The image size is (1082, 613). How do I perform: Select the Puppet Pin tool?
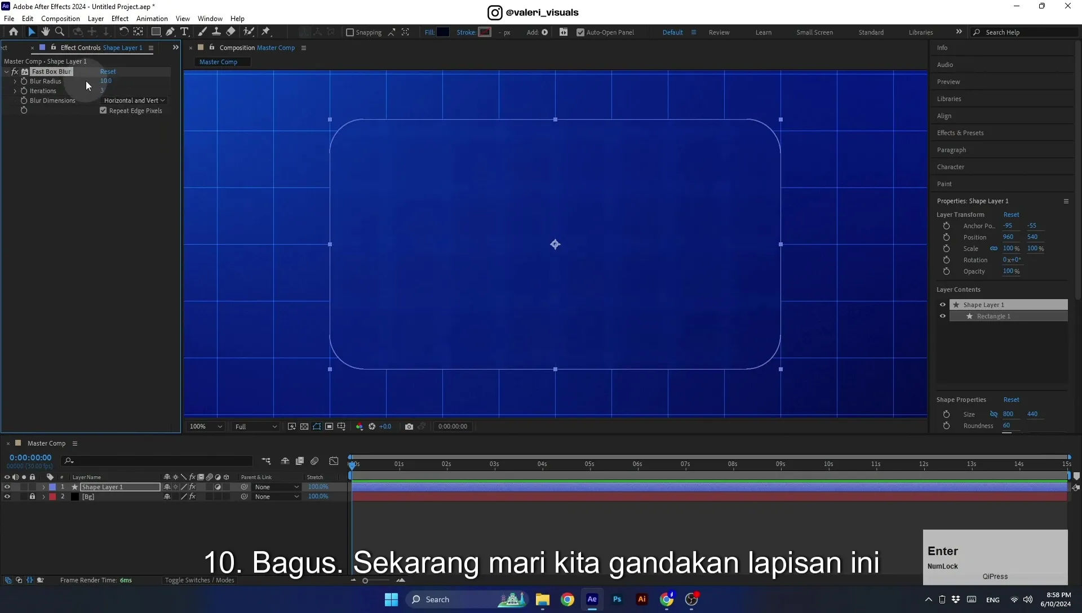(x=266, y=32)
